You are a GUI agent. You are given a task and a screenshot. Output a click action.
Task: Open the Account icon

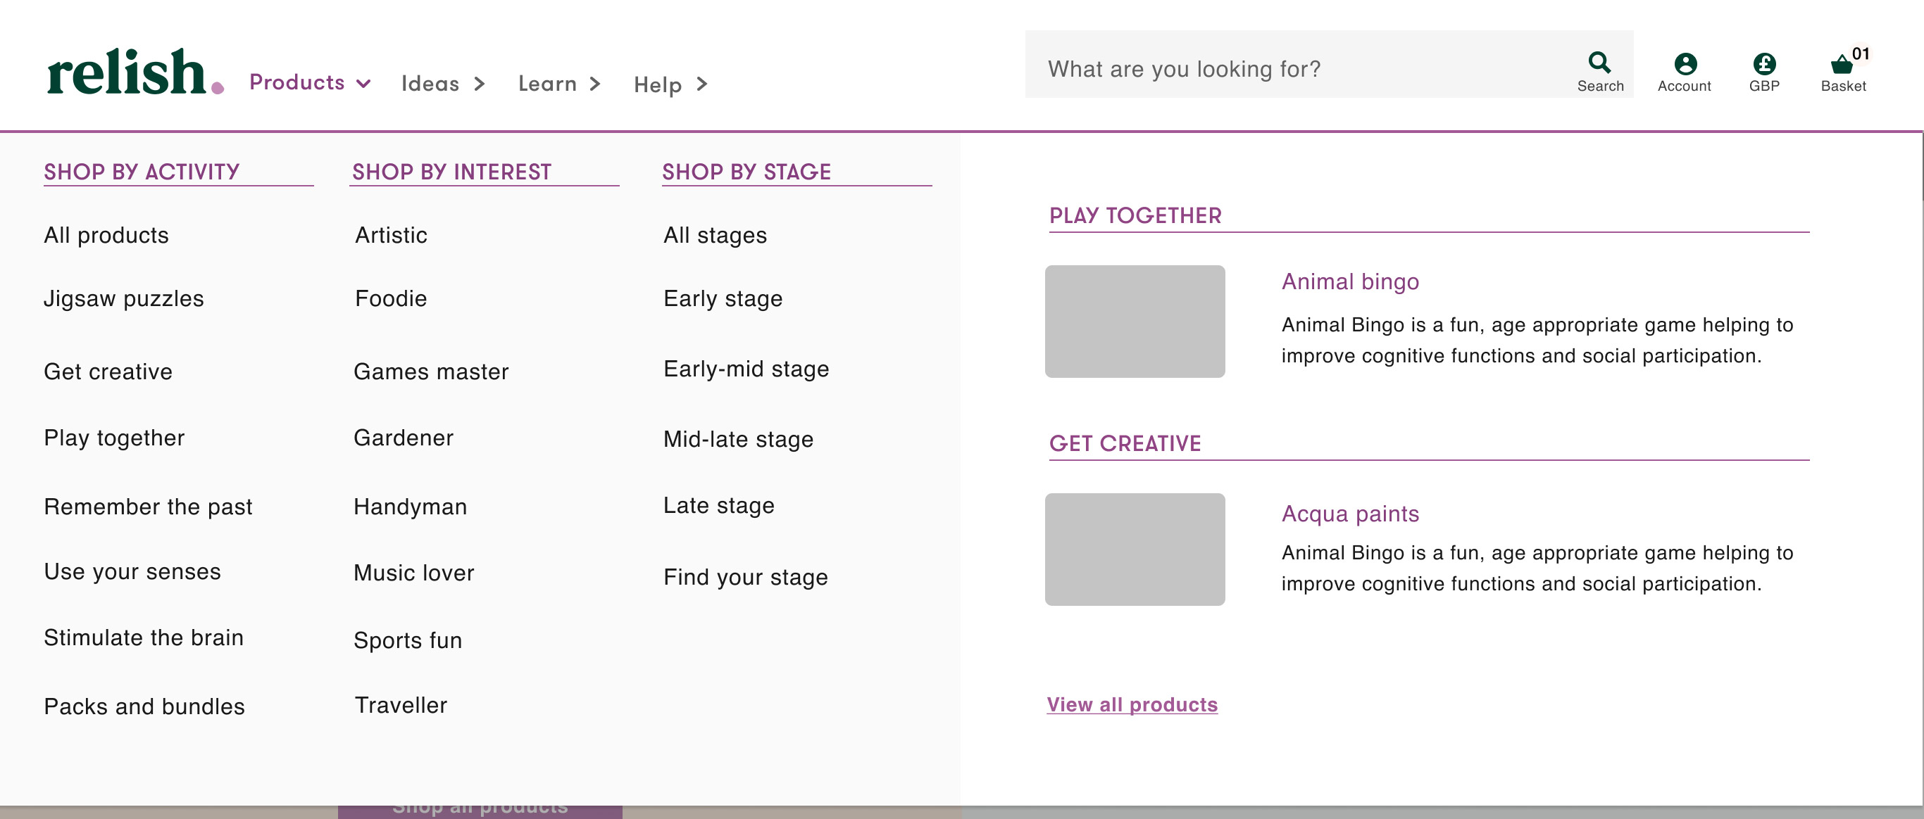1685,65
